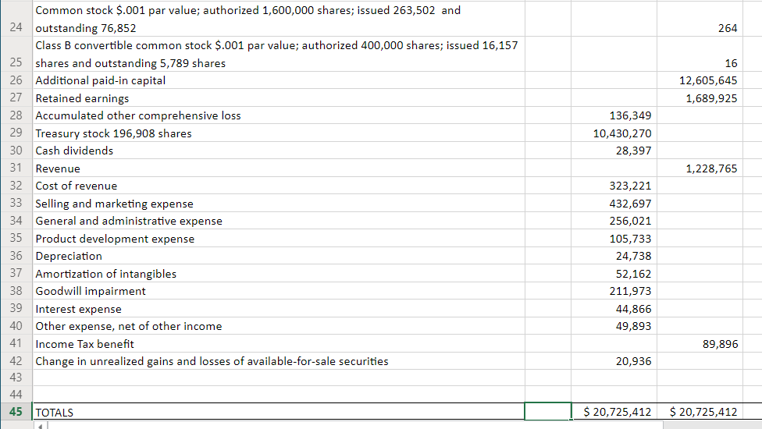Select row header 44

click(x=16, y=394)
